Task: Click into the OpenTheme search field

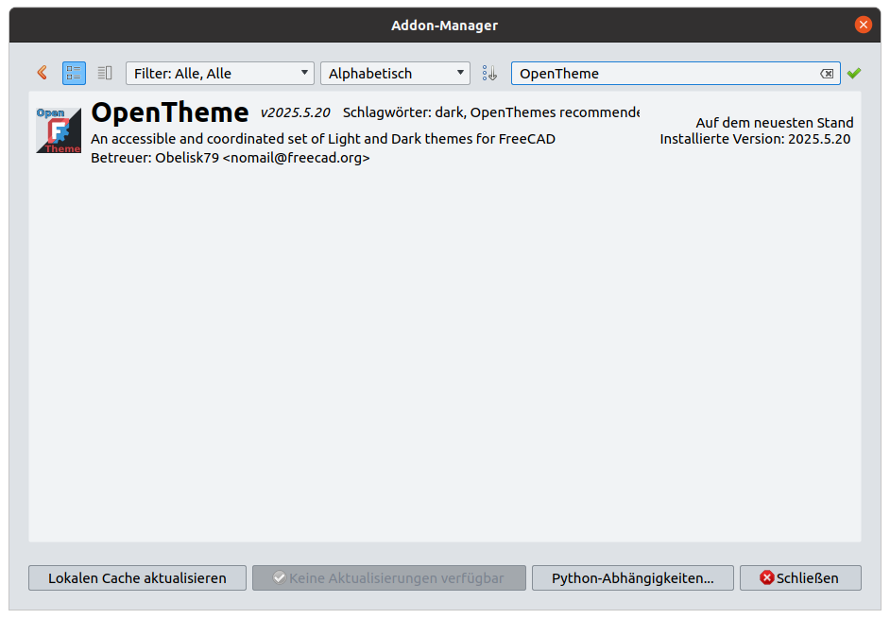Action: click(x=661, y=73)
